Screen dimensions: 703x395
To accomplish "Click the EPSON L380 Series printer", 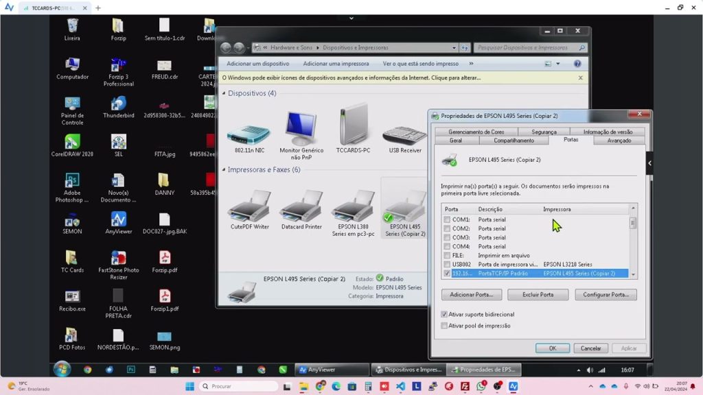I will pyautogui.click(x=353, y=206).
